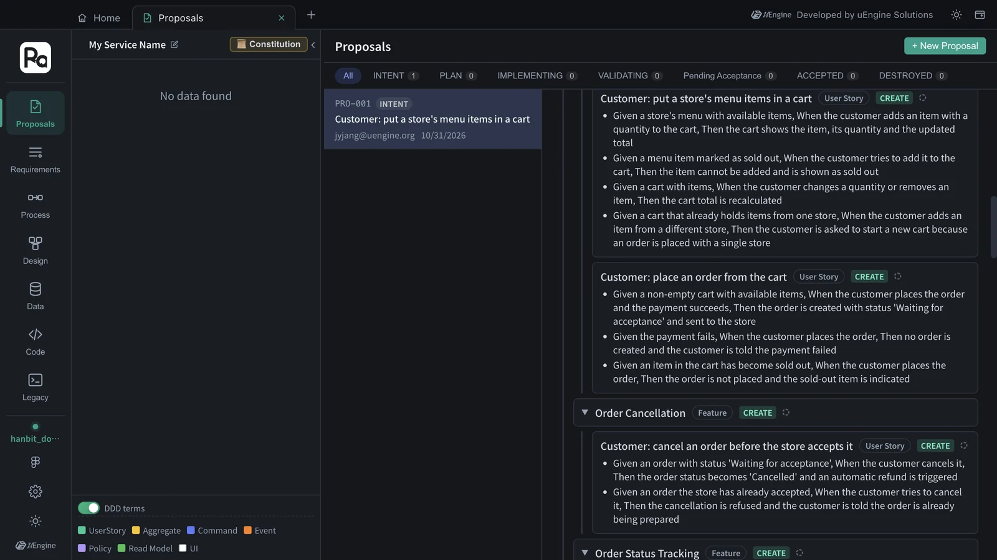Image resolution: width=997 pixels, height=560 pixels.
Task: Collapse the left panel with chevron
Action: pyautogui.click(x=313, y=45)
